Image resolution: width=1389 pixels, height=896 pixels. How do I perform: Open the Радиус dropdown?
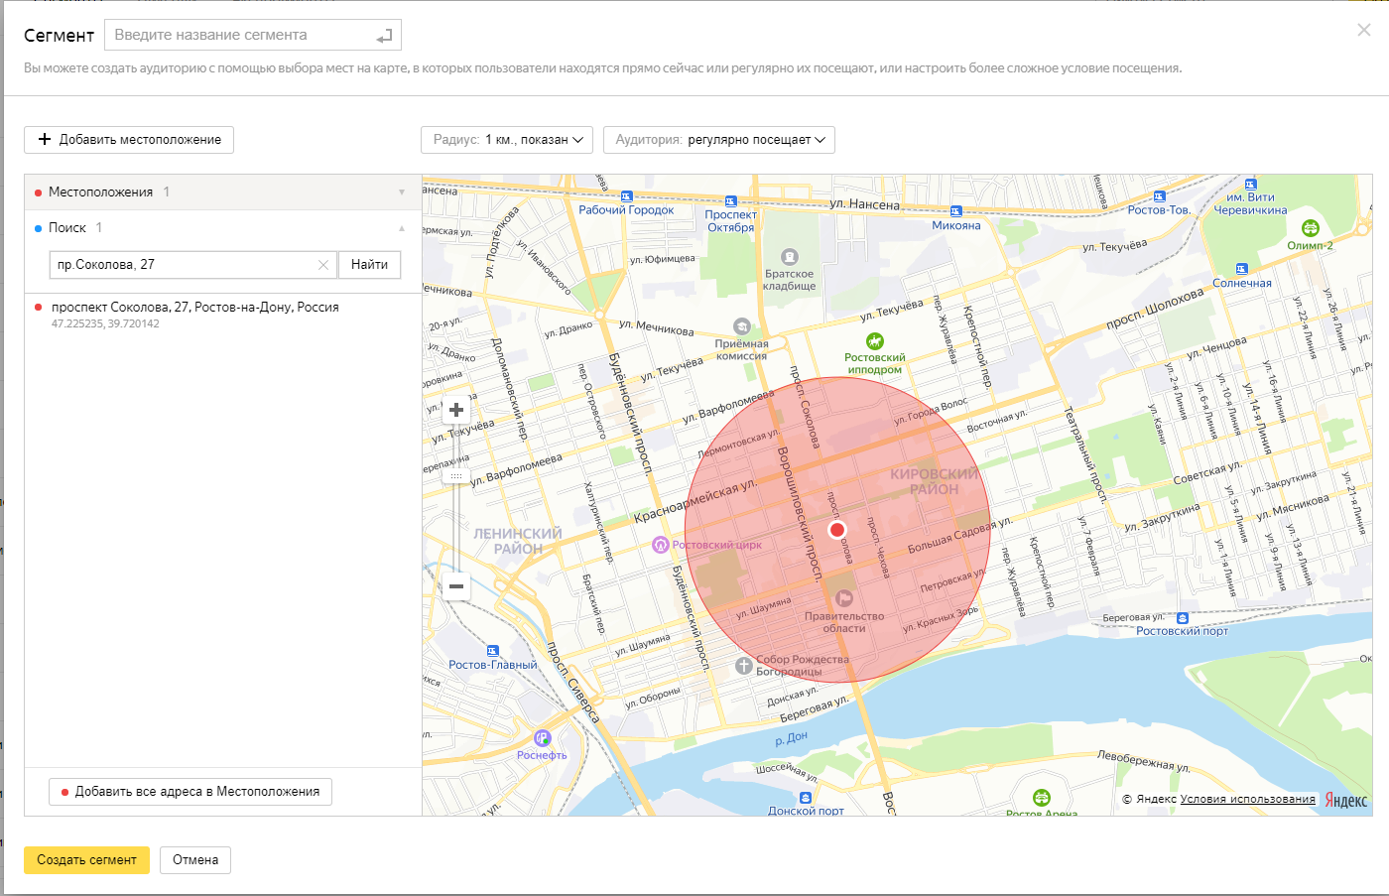[507, 140]
